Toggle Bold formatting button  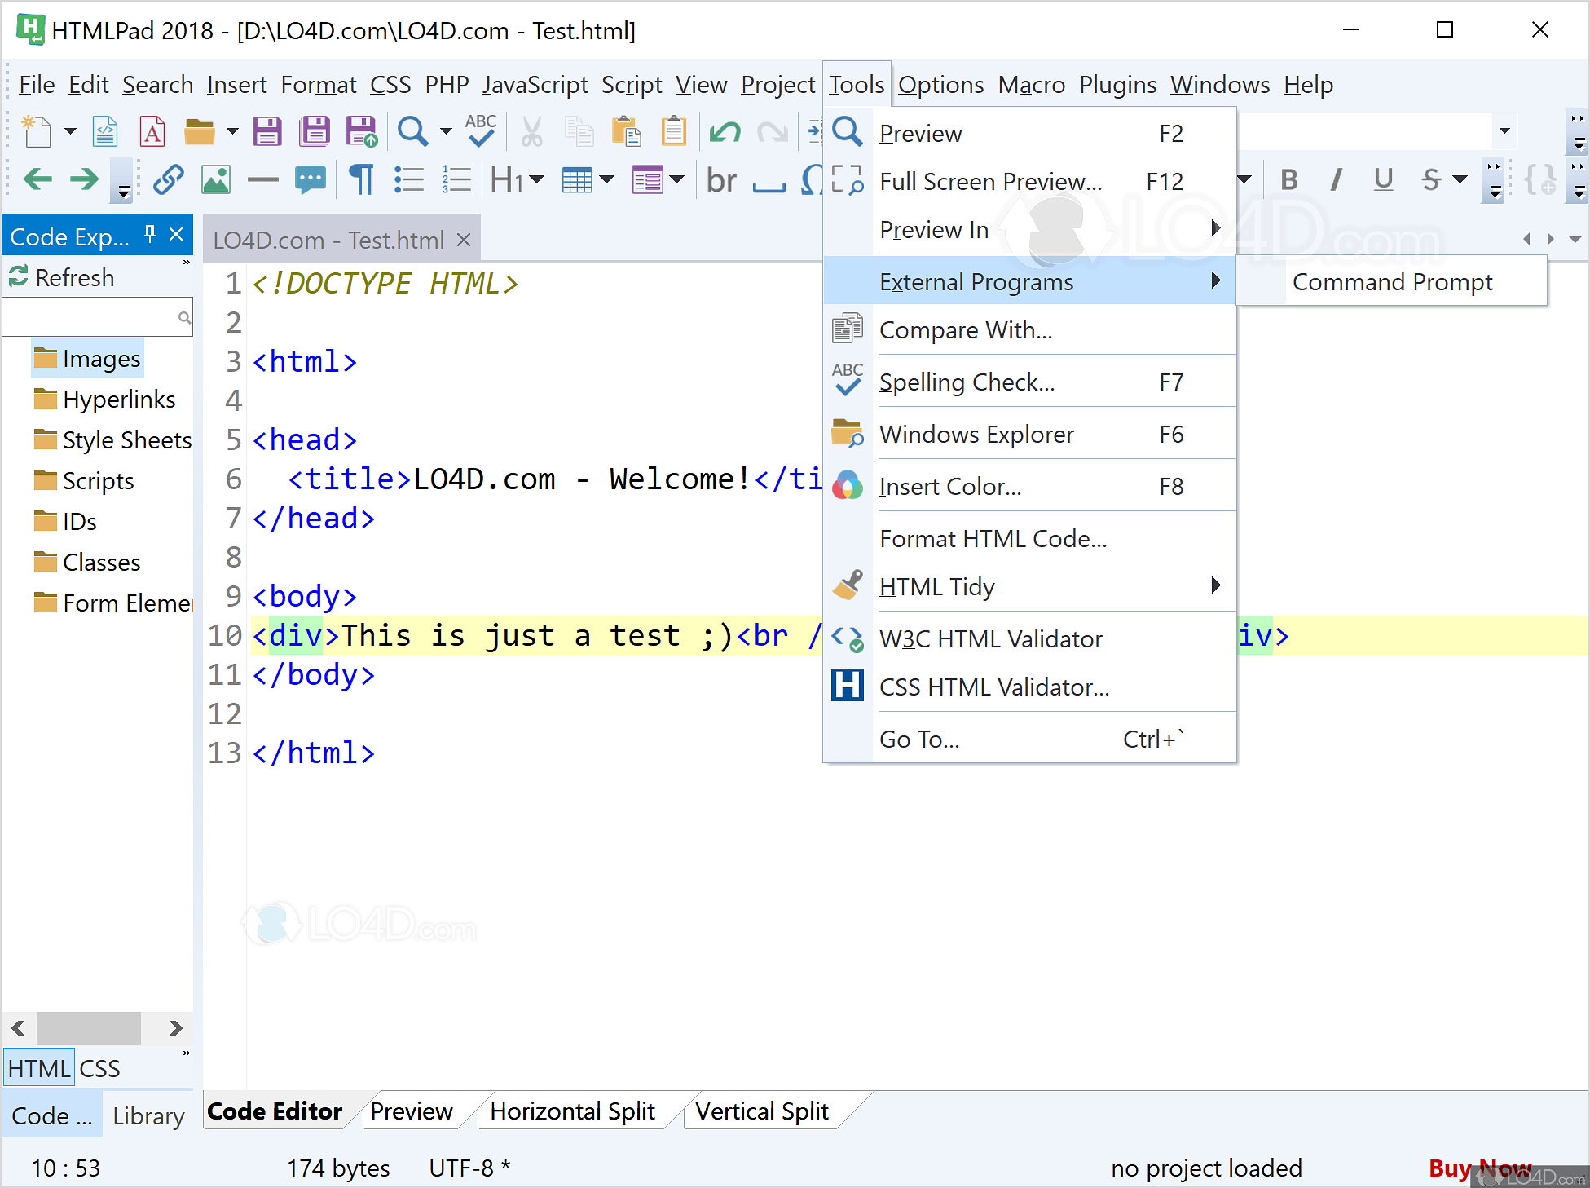[x=1288, y=179]
